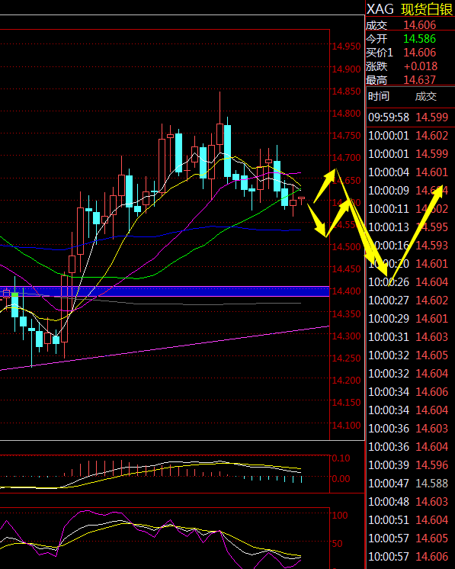This screenshot has height=569, width=455.
Task: Select tick 10:00:34 priced 14.604
Action: tap(410, 410)
